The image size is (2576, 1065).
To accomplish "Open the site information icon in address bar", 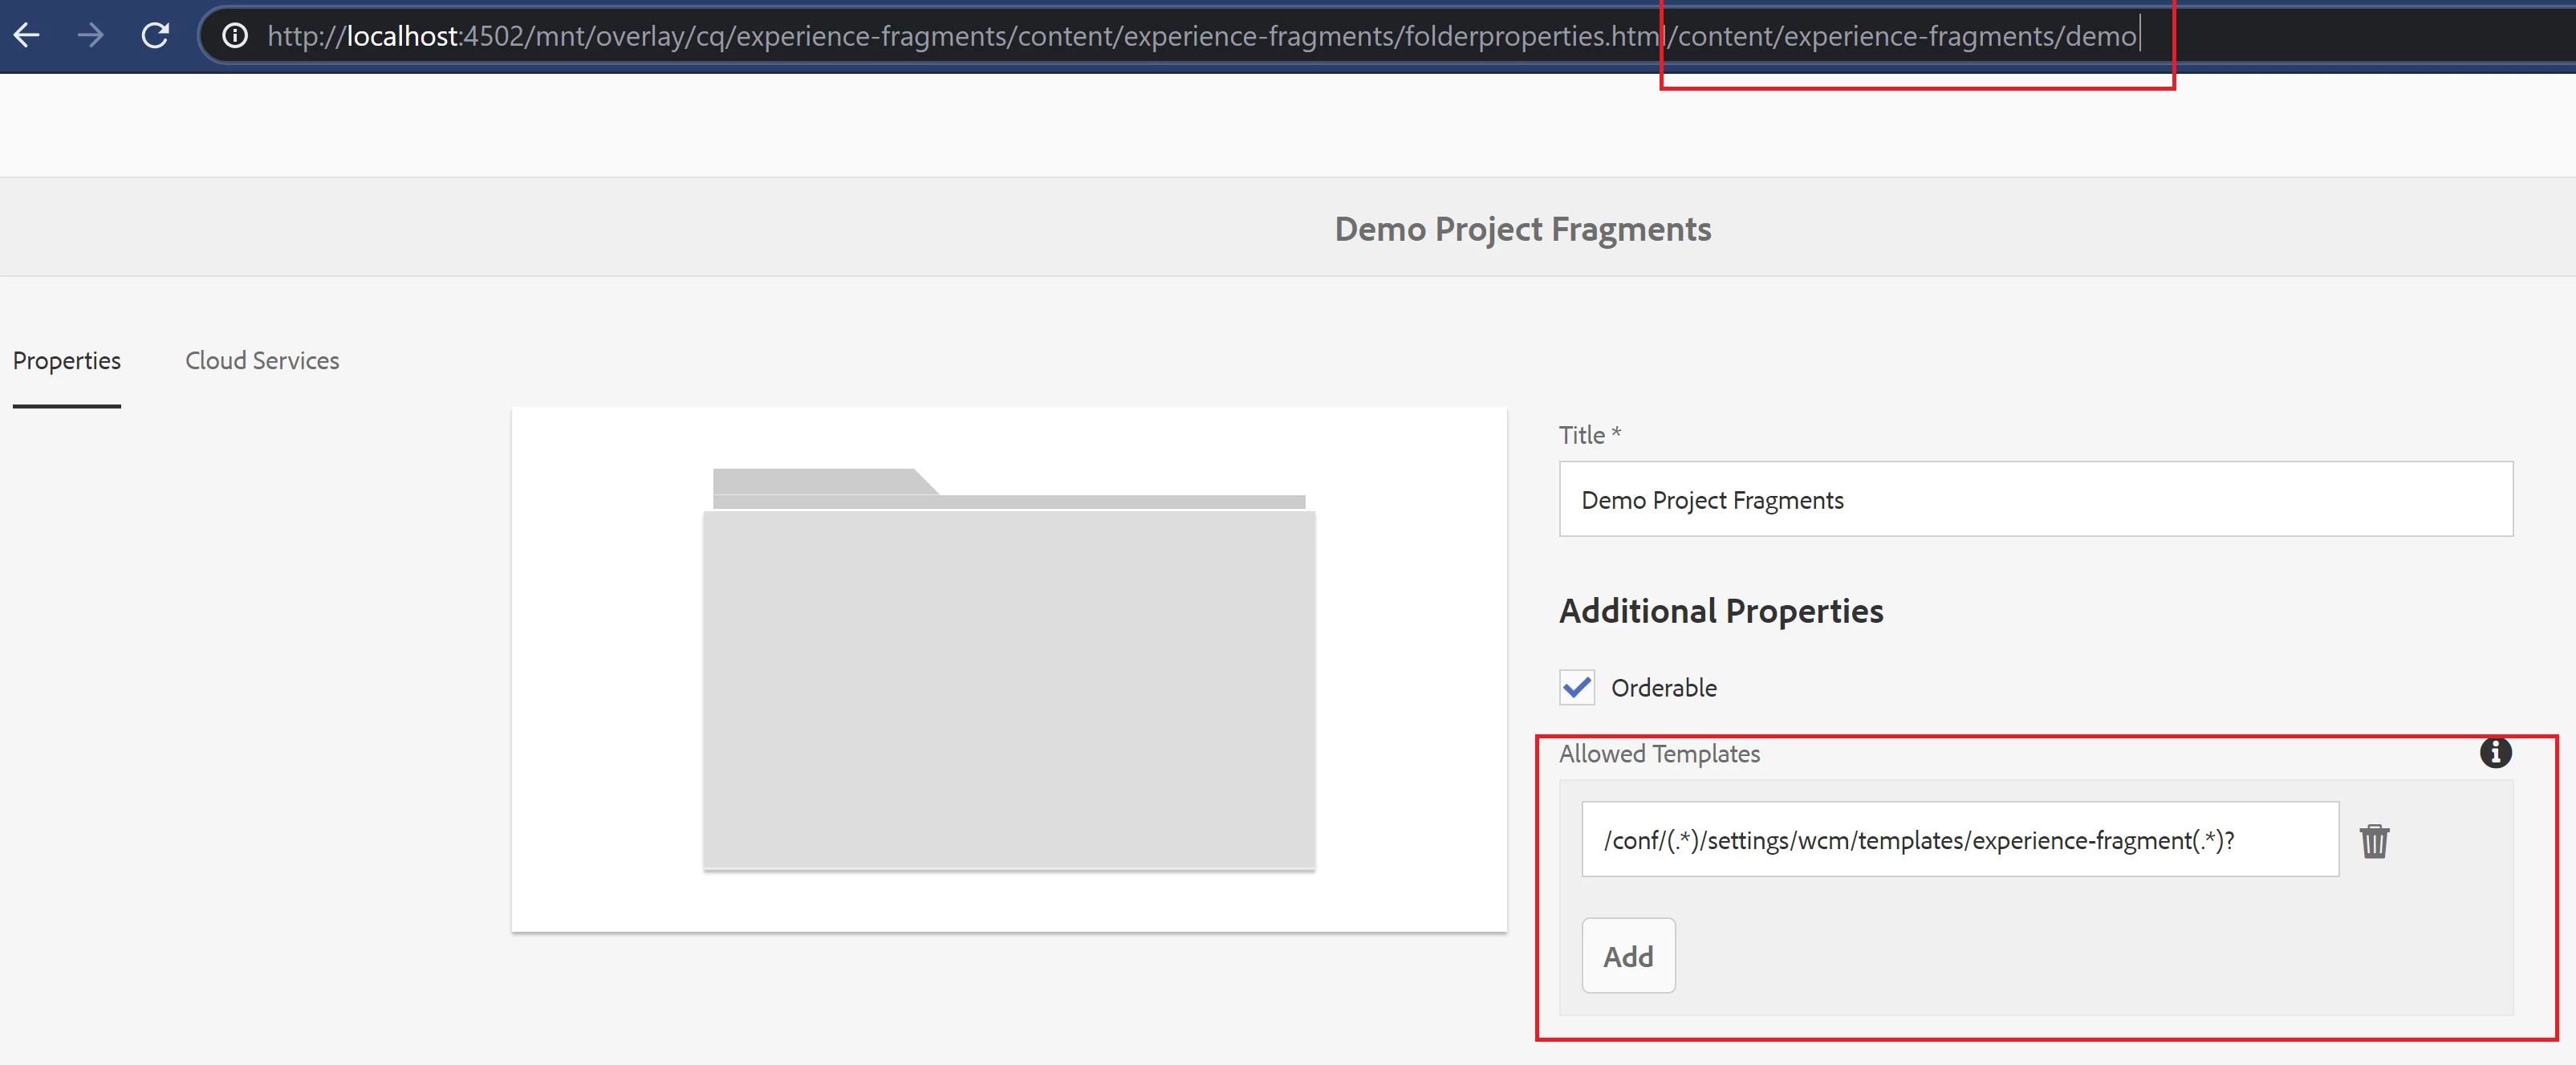I will coord(235,36).
